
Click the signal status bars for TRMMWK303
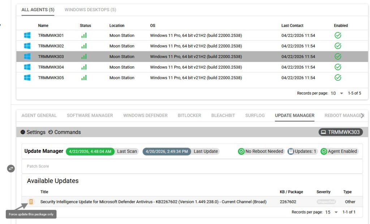[x=84, y=57]
